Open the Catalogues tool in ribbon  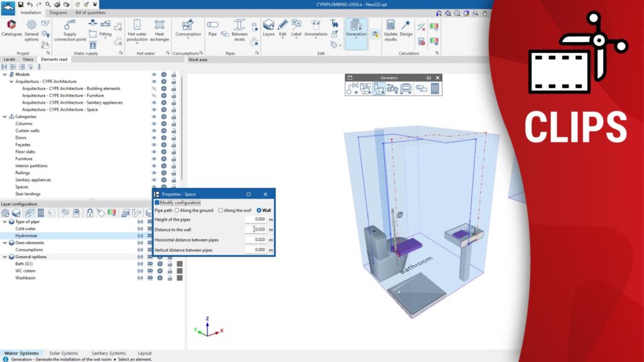click(x=11, y=28)
